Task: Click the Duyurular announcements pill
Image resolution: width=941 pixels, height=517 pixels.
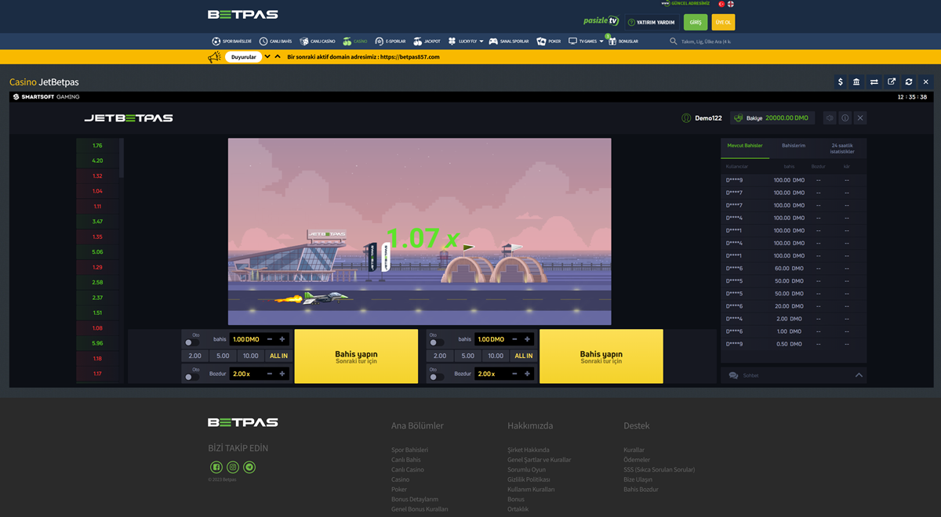Action: (243, 57)
